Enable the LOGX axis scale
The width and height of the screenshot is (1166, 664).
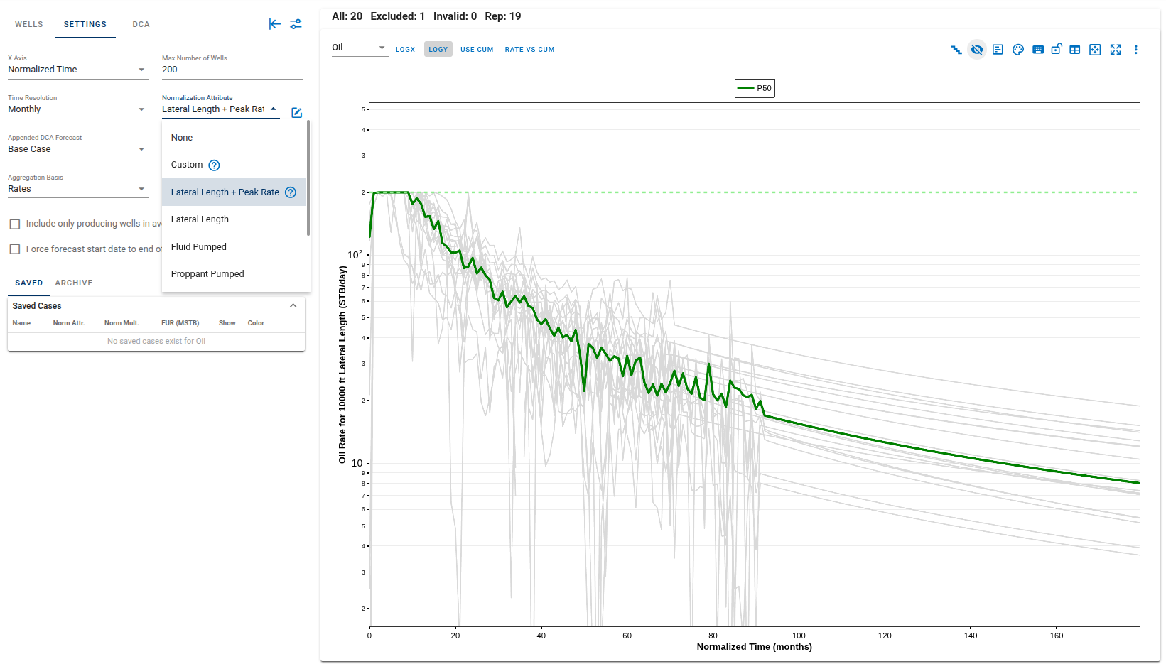405,49
